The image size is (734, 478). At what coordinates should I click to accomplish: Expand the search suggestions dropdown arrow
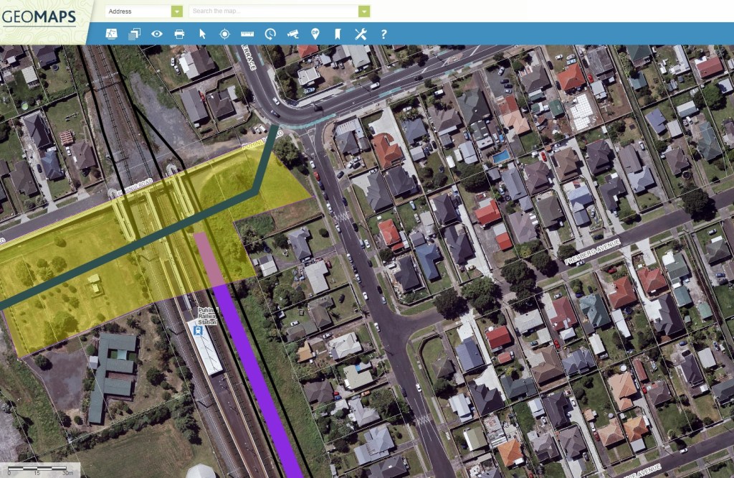click(364, 11)
